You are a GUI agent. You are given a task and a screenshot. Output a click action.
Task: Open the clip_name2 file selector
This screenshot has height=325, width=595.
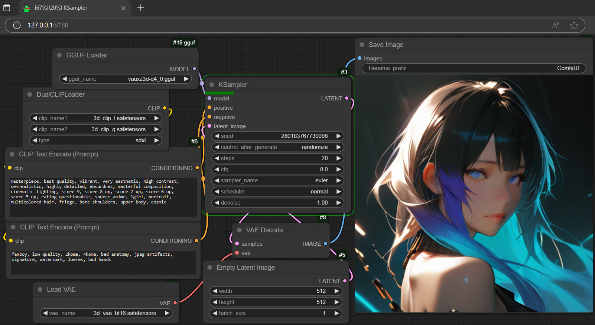coord(96,129)
